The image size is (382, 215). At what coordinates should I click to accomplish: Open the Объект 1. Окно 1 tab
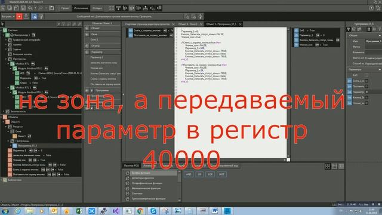188,24
